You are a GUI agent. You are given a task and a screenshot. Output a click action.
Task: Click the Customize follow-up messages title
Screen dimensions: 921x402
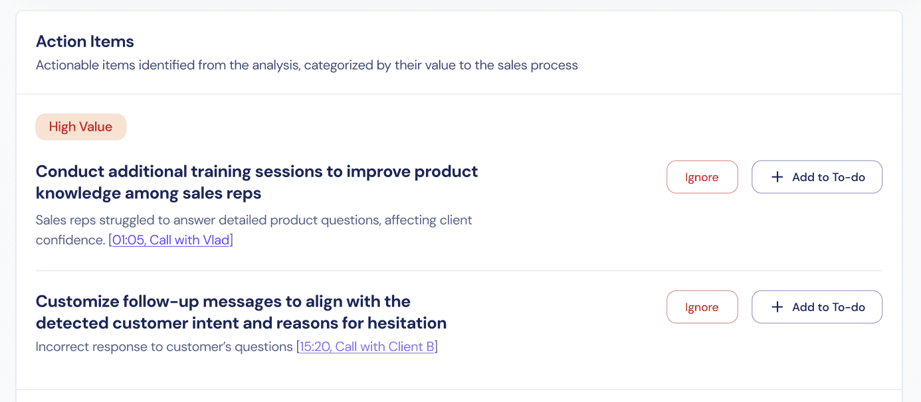[241, 312]
